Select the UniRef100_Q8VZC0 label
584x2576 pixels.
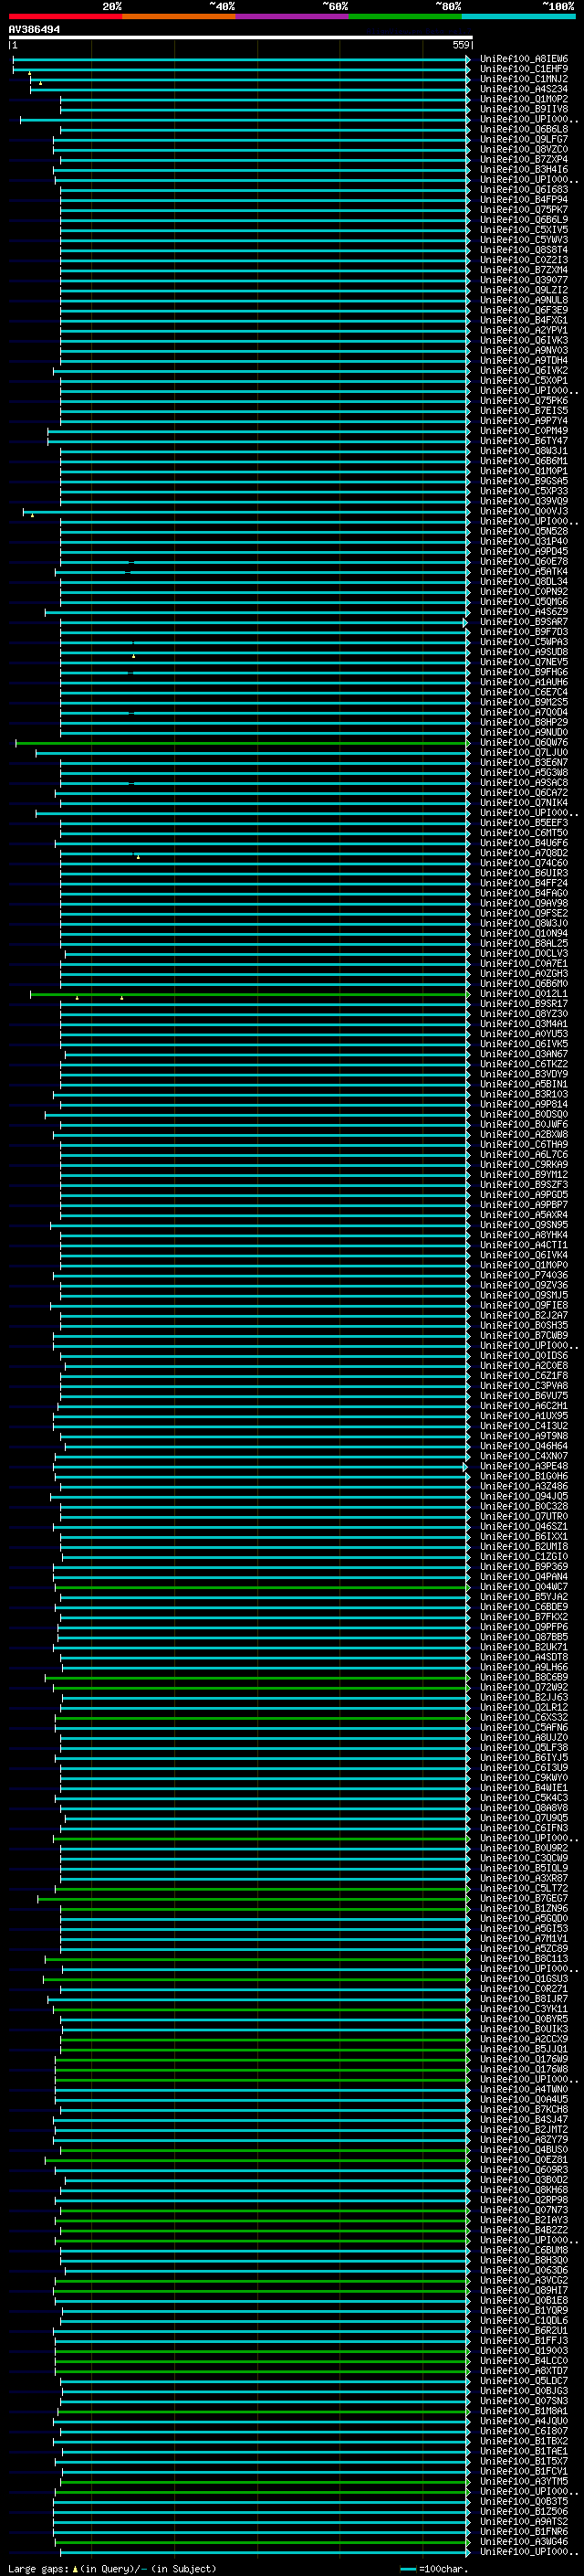[x=523, y=149]
